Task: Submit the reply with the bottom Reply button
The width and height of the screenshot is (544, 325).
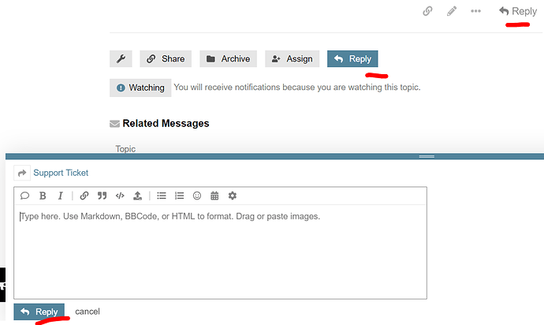Action: (39, 312)
